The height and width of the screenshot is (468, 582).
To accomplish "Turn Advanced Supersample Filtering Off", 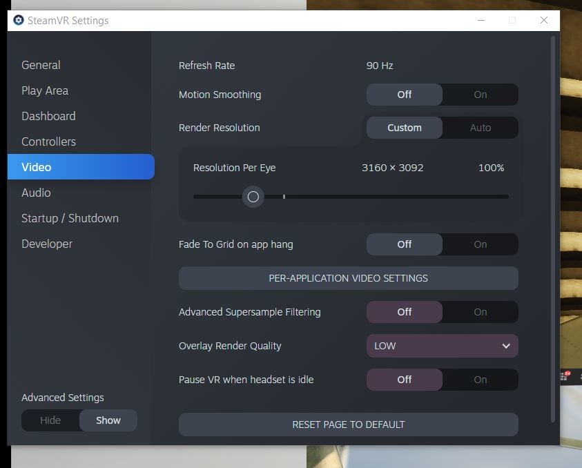I will (x=404, y=312).
